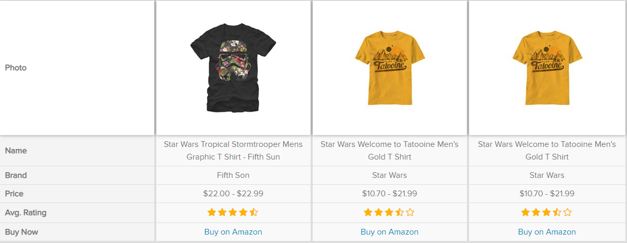The height and width of the screenshot is (243, 627).
Task: Click the empty fifth star in middle column rating
Action: click(410, 213)
